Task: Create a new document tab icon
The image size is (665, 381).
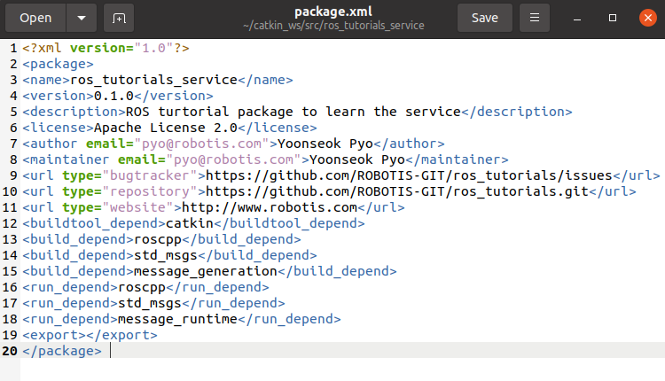Action: (119, 18)
